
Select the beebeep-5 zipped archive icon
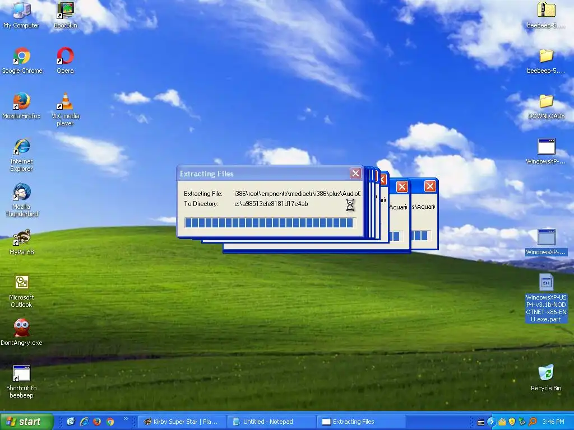point(546,16)
